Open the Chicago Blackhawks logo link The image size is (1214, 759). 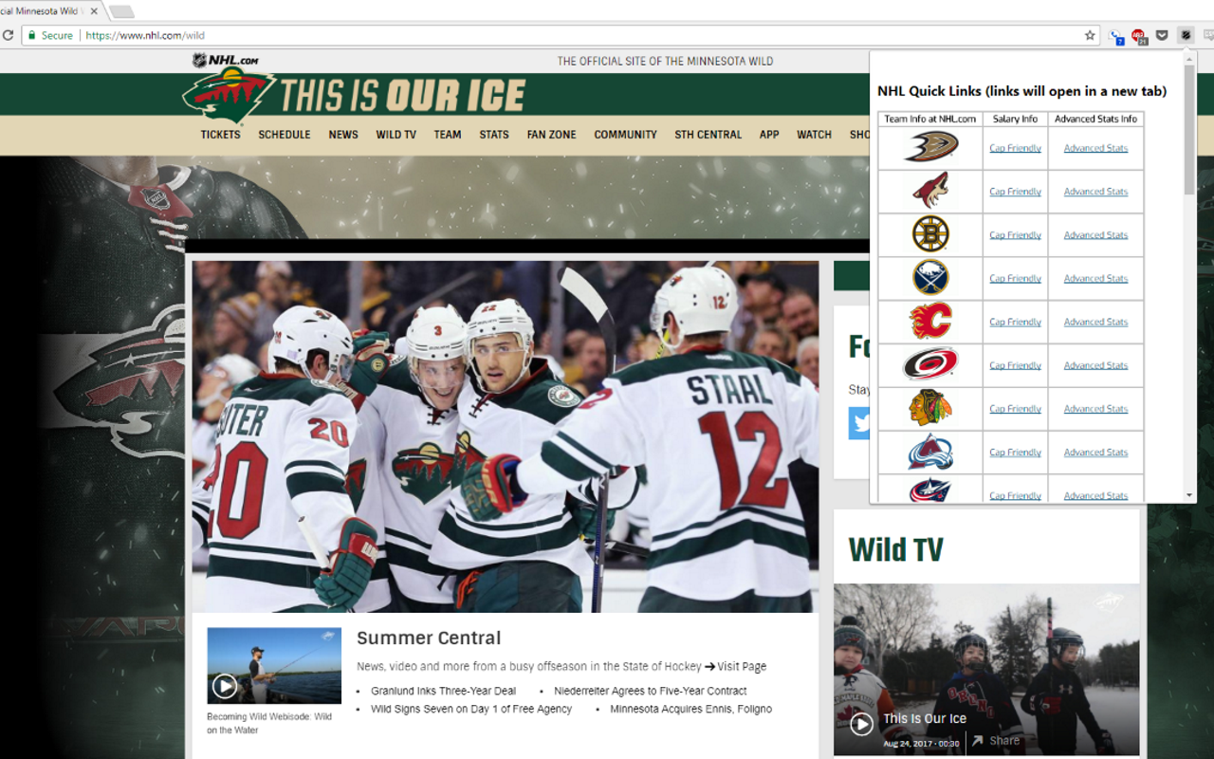click(x=930, y=408)
